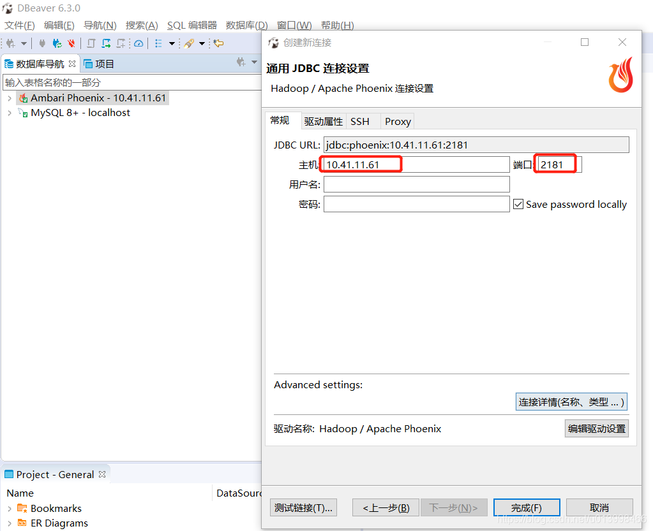Image resolution: width=653 pixels, height=531 pixels.
Task: Open the dashboard gauge icon
Action: tap(139, 43)
